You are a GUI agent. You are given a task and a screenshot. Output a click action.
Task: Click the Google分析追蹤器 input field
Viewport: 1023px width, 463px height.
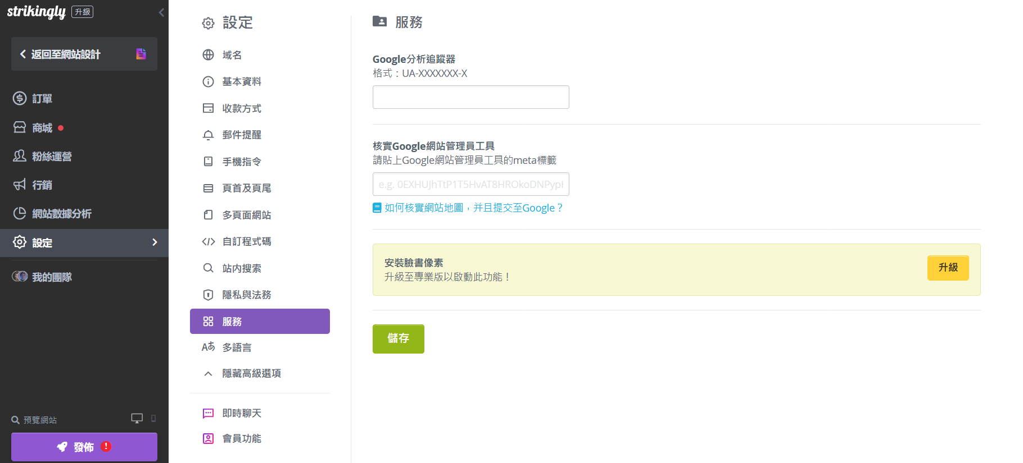tap(471, 97)
